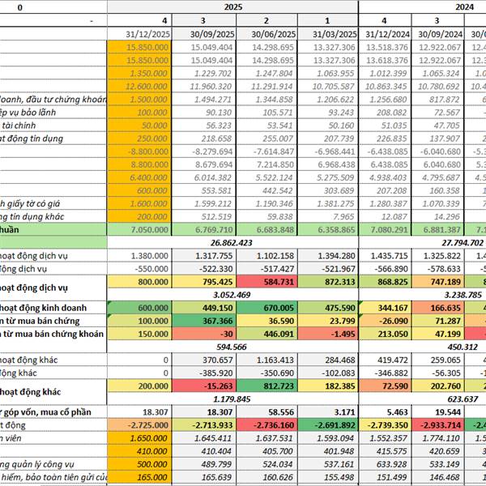Select cell 1.494.271

204,99
